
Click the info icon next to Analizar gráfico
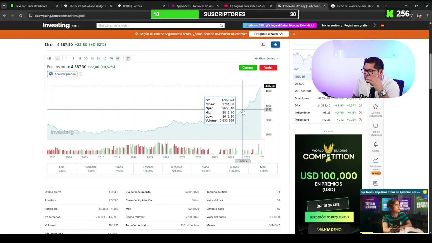coord(81,74)
